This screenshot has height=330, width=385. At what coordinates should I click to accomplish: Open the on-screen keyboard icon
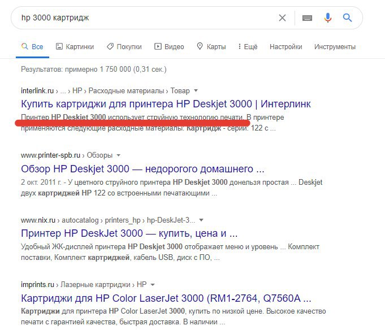[x=307, y=18]
